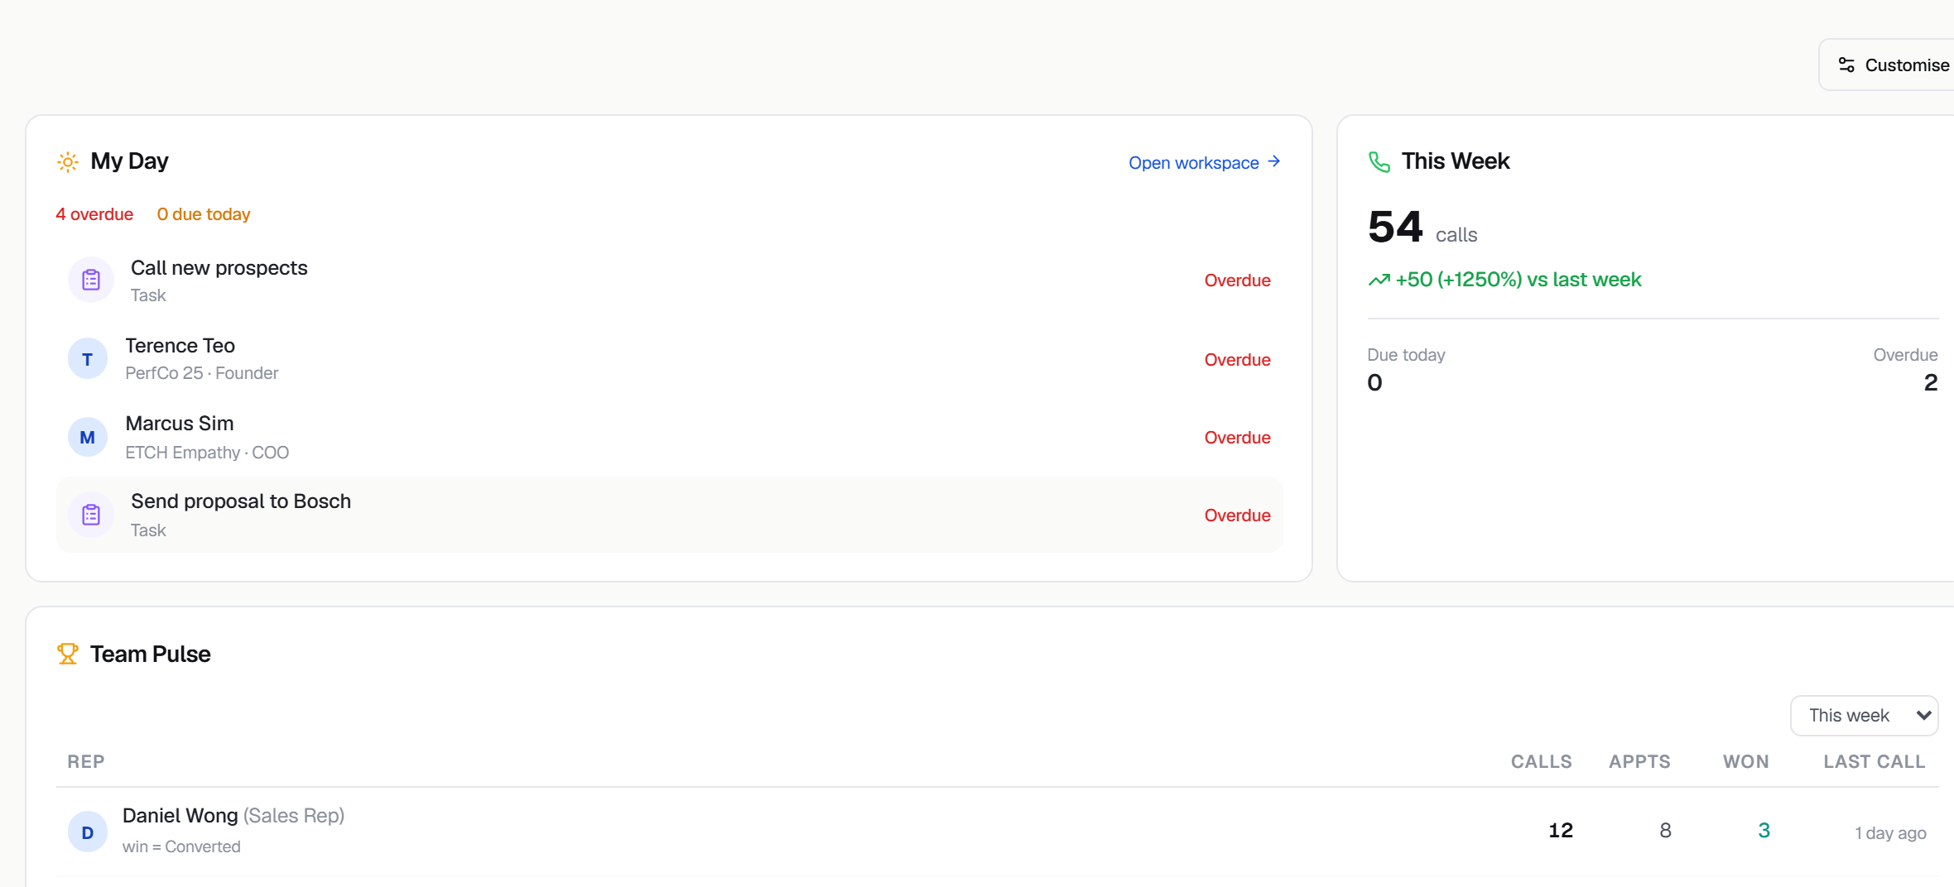Click the ETCH Empathy · COO subtitle
Viewport: 1954px width, 887px height.
point(207,453)
